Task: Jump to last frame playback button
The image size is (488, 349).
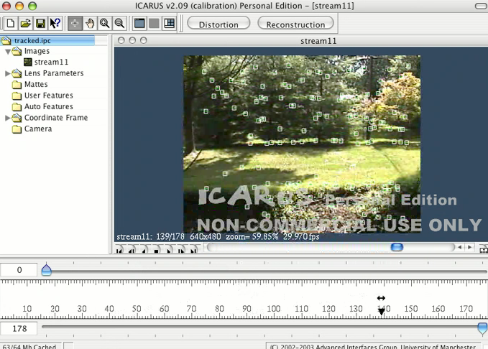Action: point(193,250)
